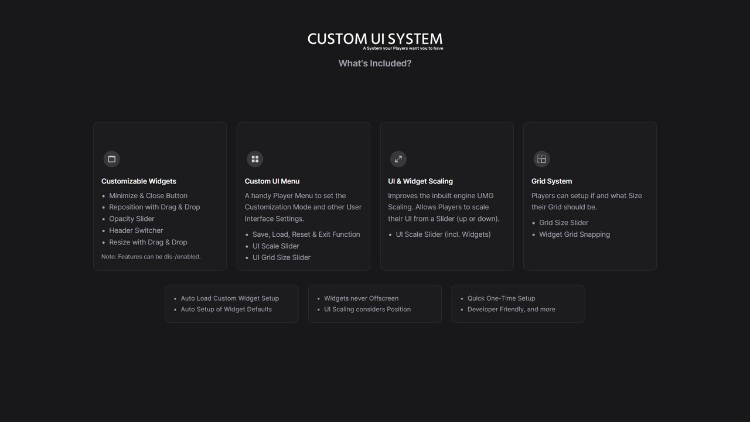The image size is (750, 422).
Task: Click the 'UI Grid Size Slider' bullet
Action: [282, 257]
